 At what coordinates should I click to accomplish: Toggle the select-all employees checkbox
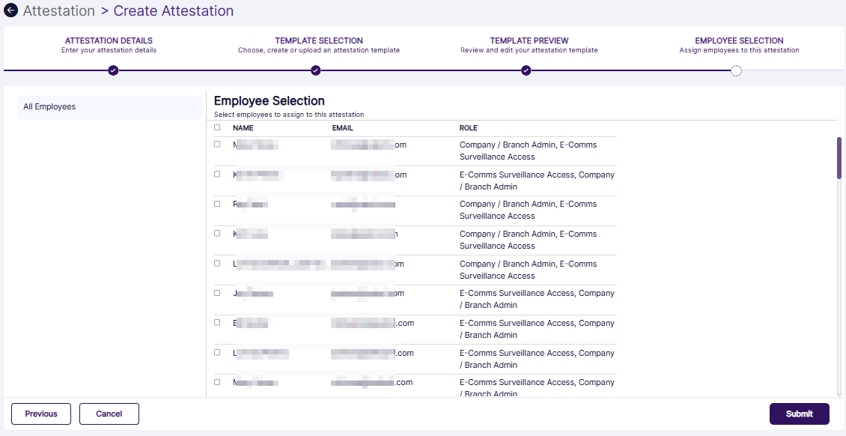click(216, 127)
